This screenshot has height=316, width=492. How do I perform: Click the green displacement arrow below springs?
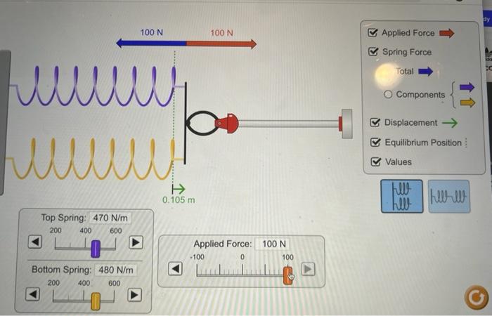[179, 189]
